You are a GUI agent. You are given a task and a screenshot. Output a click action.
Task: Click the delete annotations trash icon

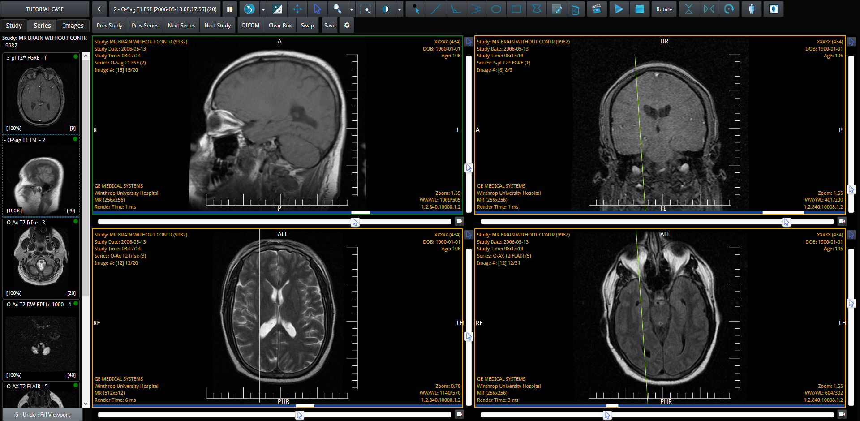[576, 9]
